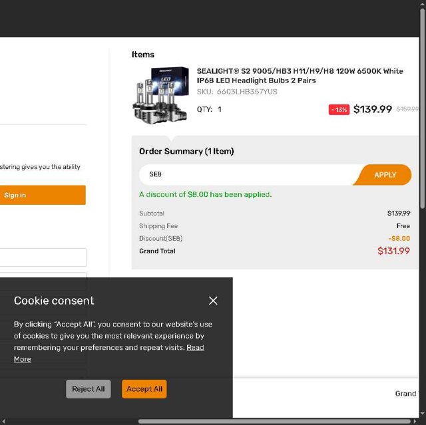Screen dimensions: 426x425
Task: Click Accept All cookies button
Action: tap(144, 389)
